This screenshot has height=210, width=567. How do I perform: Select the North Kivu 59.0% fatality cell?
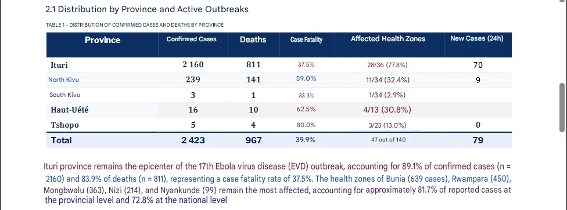pyautogui.click(x=306, y=78)
